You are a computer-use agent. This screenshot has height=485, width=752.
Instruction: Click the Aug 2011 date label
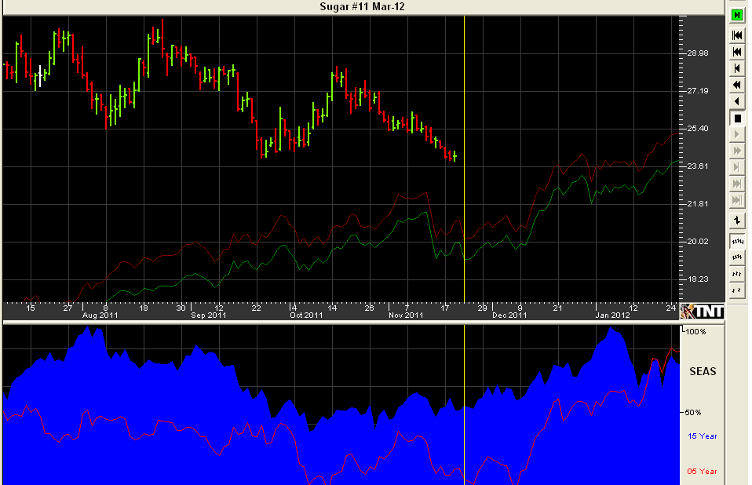pos(100,315)
